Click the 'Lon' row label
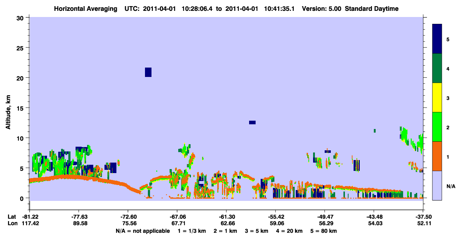This screenshot has width=470, height=241. 12,223
